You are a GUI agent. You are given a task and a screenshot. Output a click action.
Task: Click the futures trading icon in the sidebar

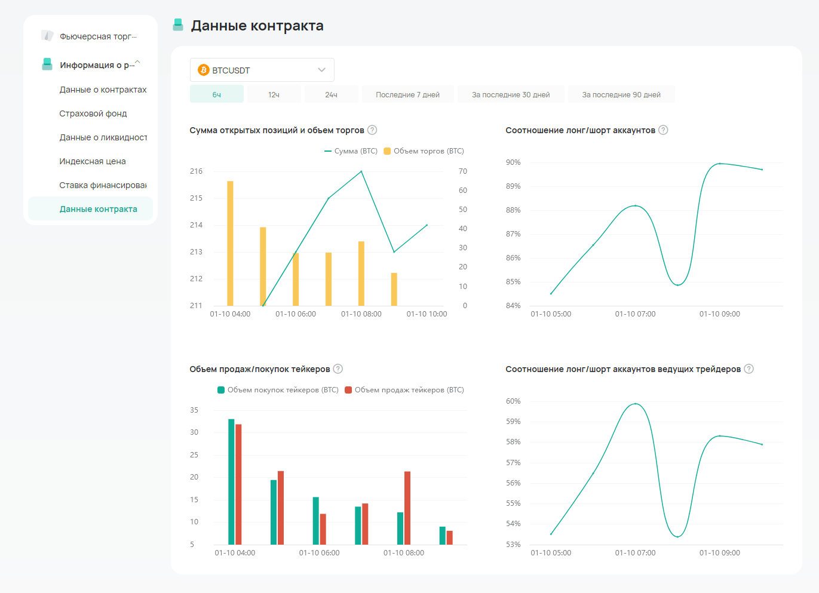[x=47, y=36]
